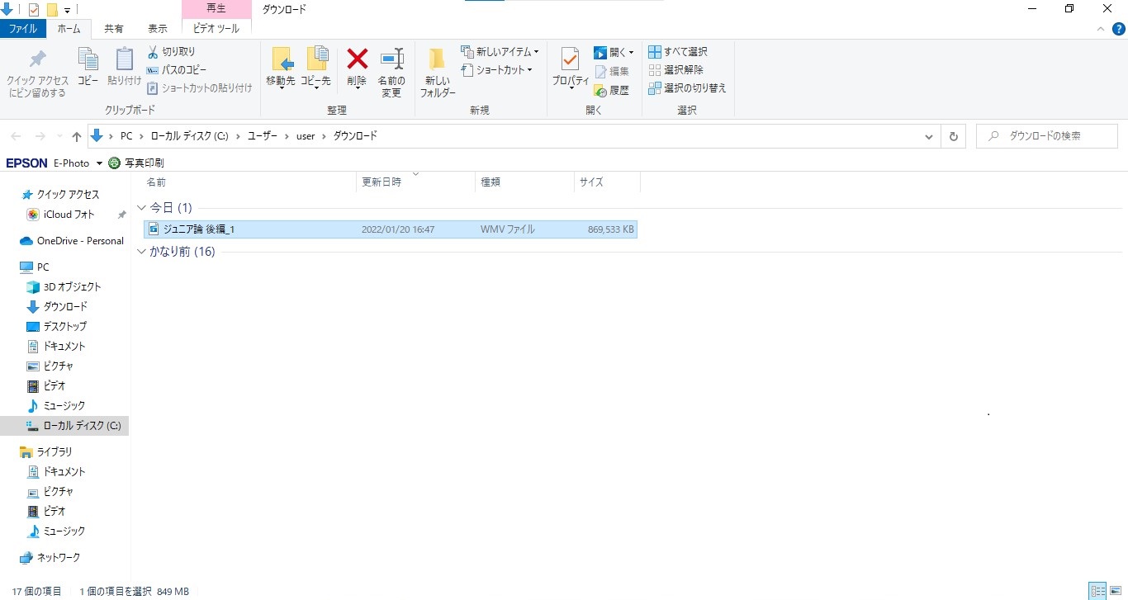Customize quick access toolbar dropdown
The image size is (1128, 600).
[x=67, y=10]
